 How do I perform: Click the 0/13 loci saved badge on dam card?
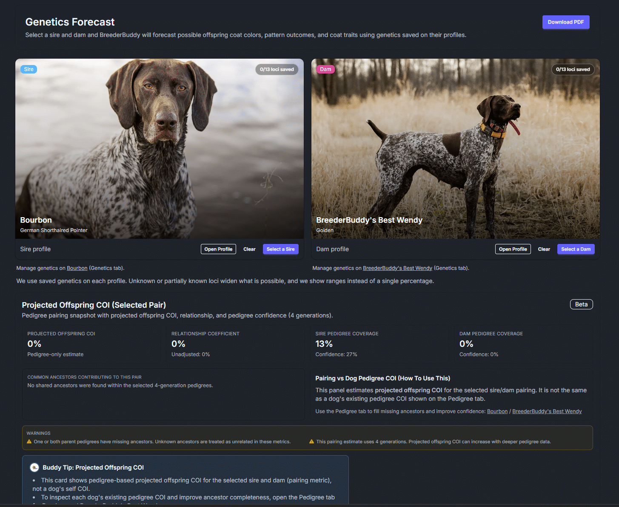(x=573, y=69)
